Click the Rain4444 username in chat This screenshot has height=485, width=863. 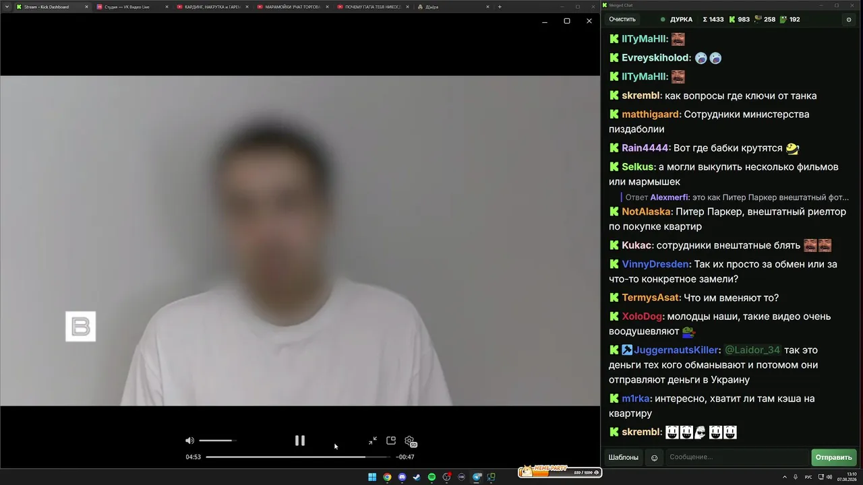tap(645, 148)
